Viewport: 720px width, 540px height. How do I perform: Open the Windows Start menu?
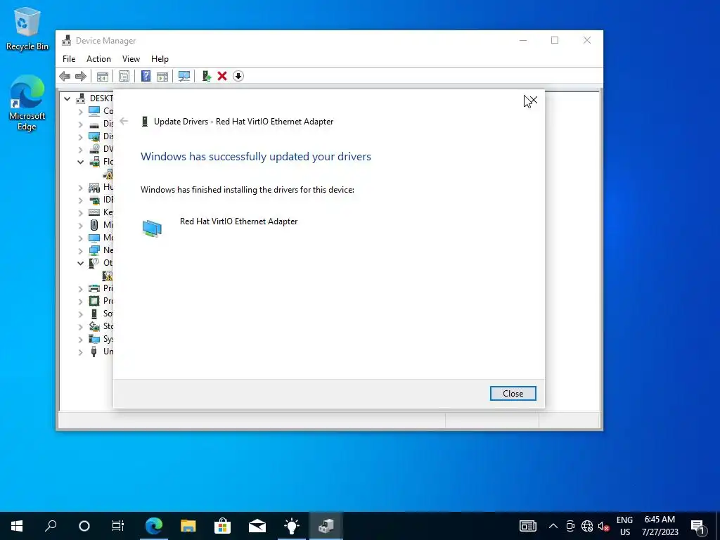coord(17,526)
